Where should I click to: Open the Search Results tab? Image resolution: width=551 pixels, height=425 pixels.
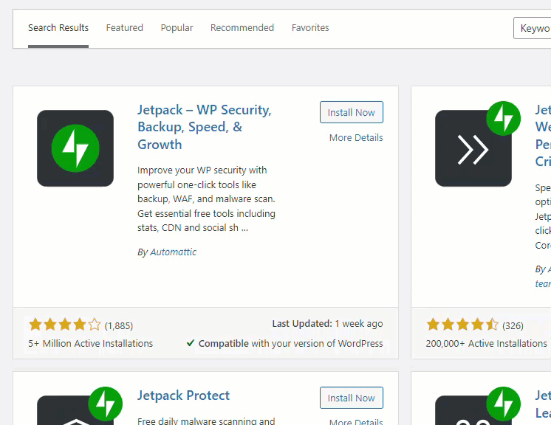click(x=58, y=28)
